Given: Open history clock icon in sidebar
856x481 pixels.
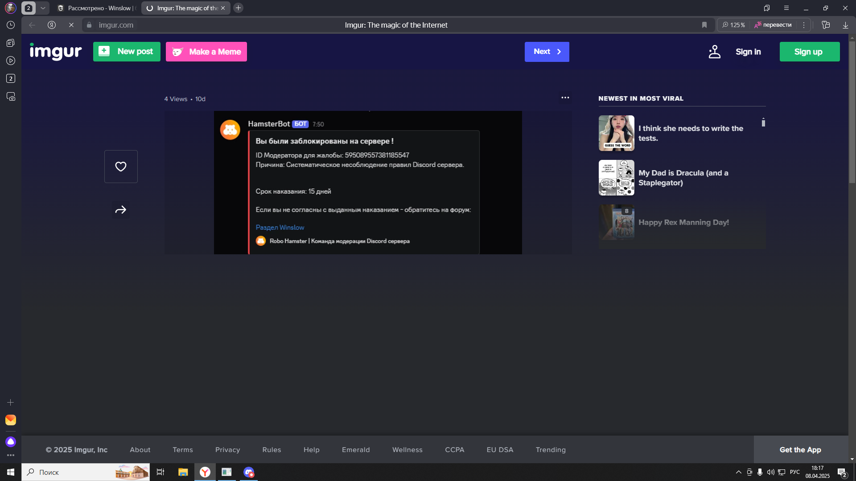Looking at the screenshot, I should 11,25.
